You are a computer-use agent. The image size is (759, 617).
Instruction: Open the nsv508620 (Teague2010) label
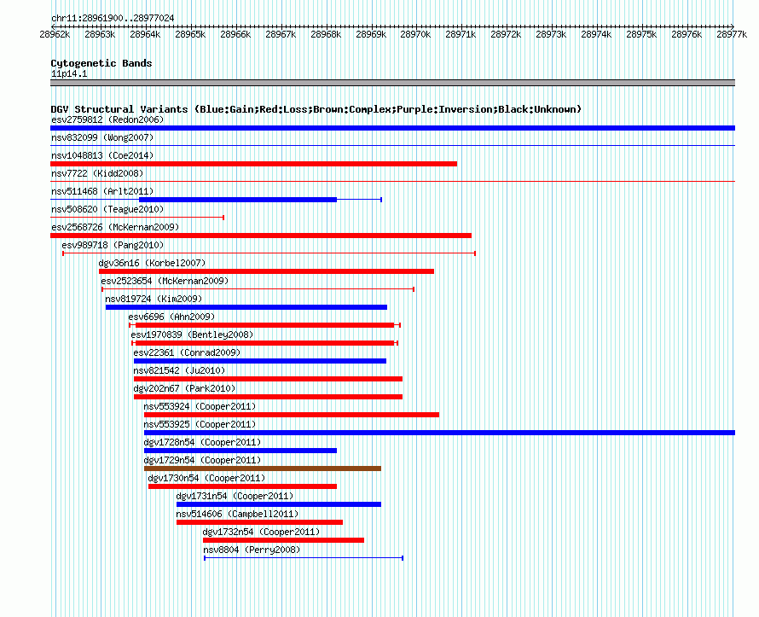point(107,209)
